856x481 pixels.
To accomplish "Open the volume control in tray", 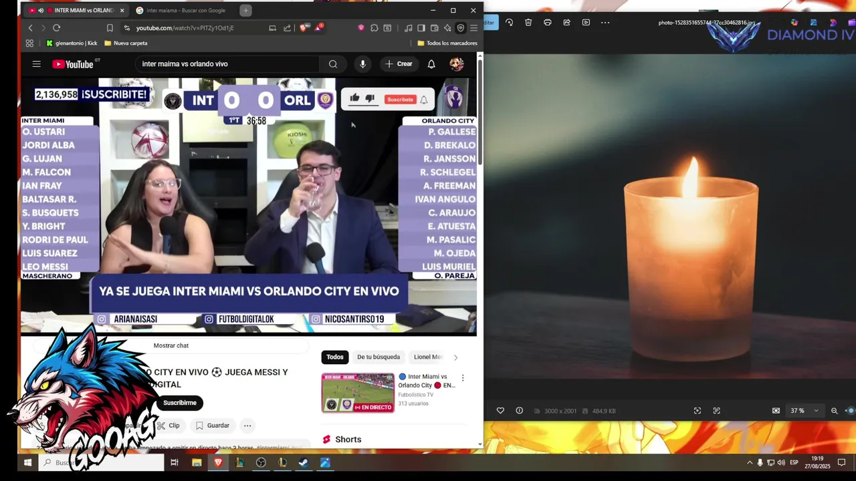I will 781,462.
